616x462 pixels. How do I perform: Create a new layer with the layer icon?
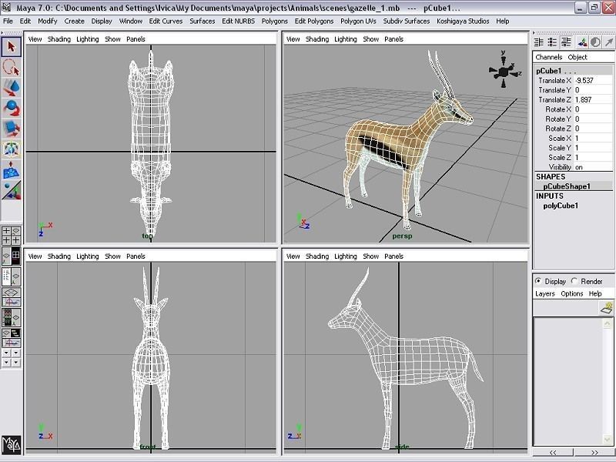[608, 307]
